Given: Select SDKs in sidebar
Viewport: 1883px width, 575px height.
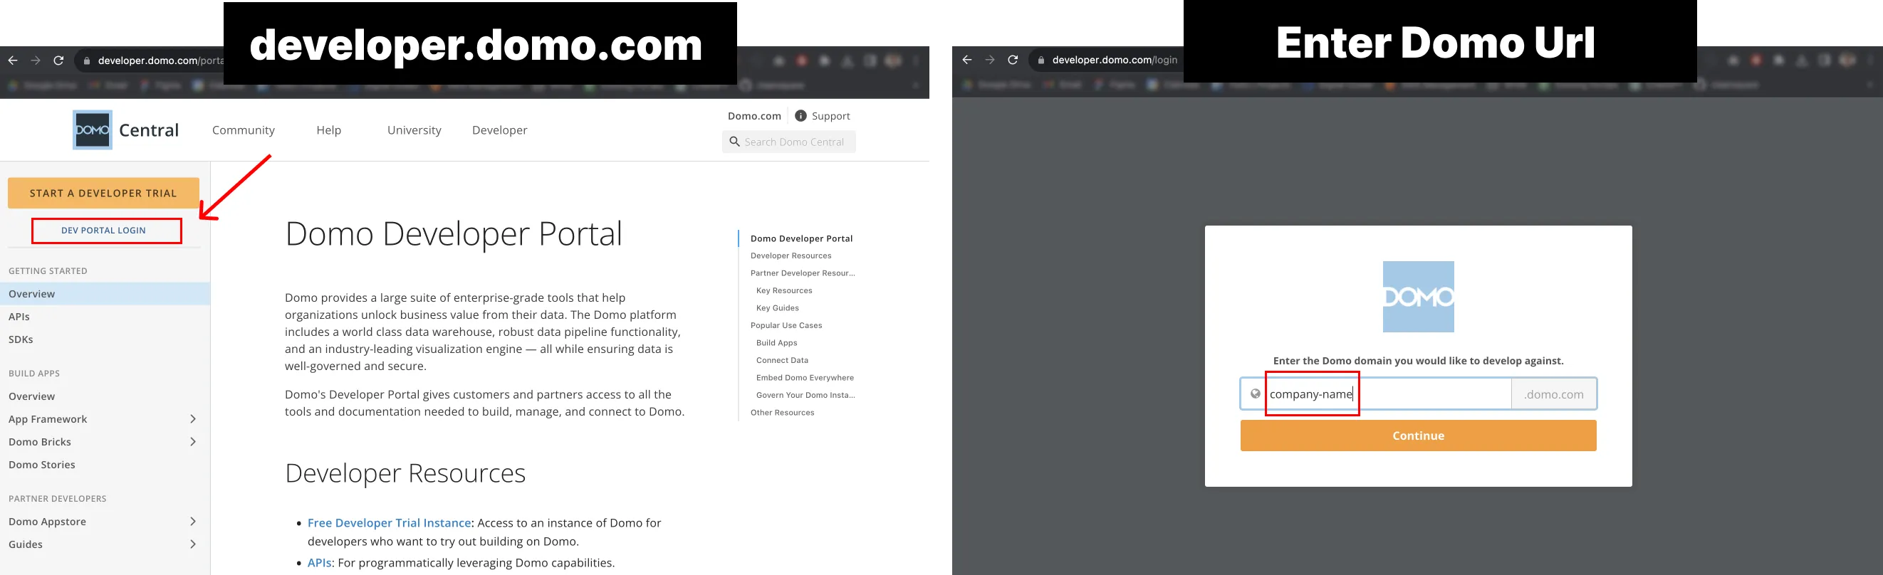Looking at the screenshot, I should [x=21, y=339].
